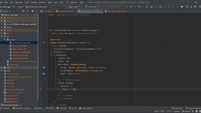Select README.md in project tree
This screenshot has width=201, height=113.
(x=12, y=102)
